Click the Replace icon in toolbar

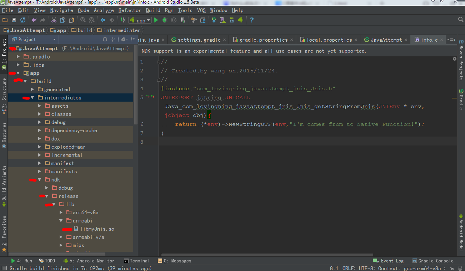(x=92, y=20)
